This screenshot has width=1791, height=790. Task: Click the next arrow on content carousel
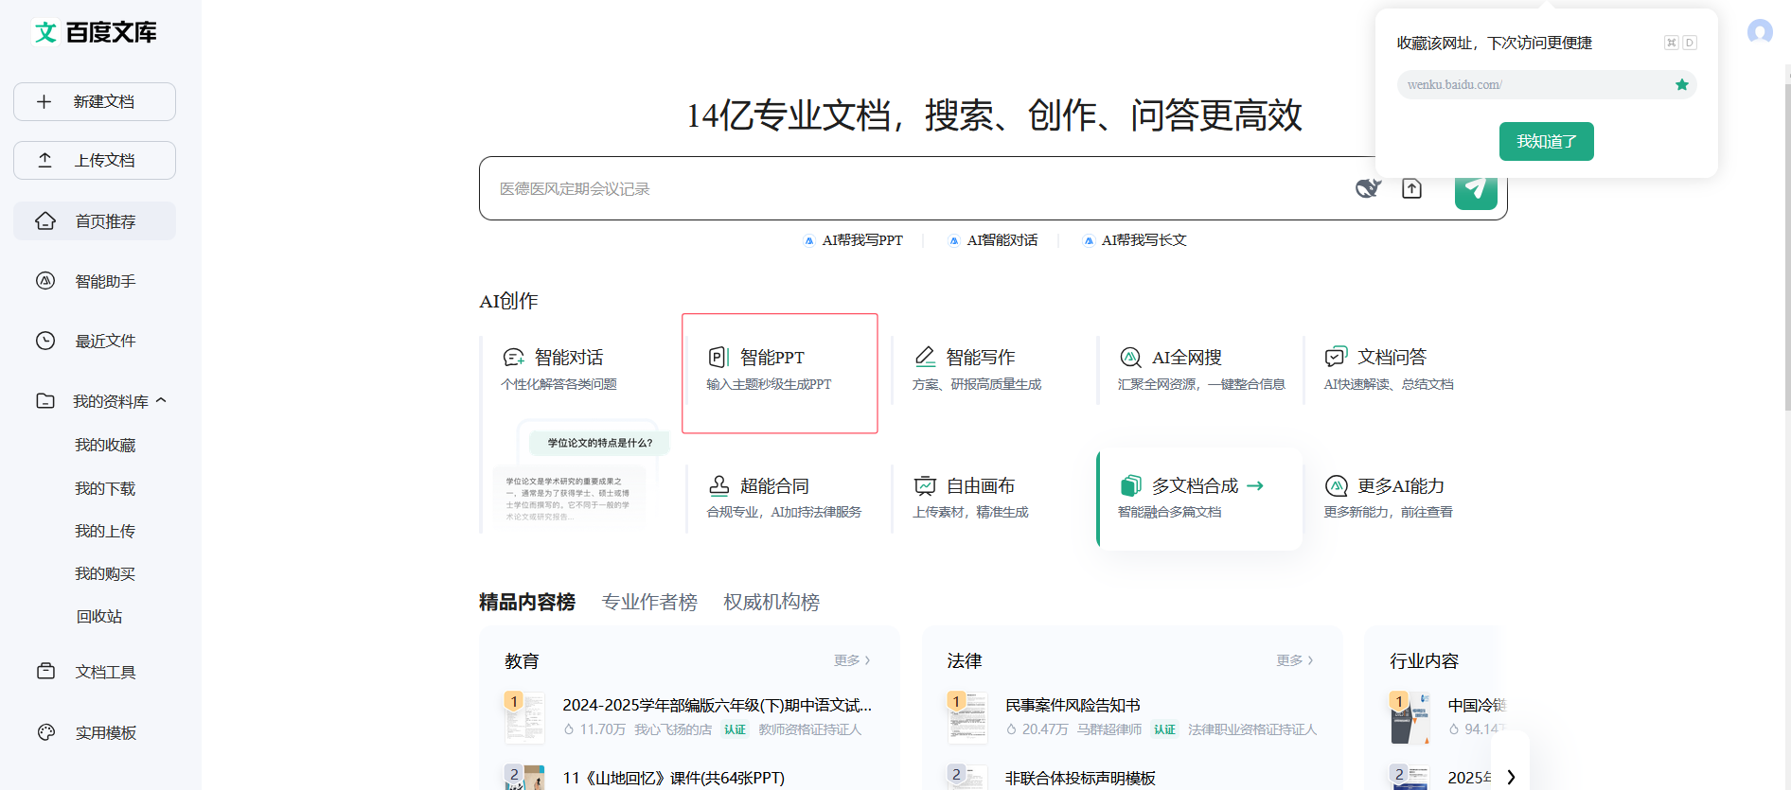[x=1511, y=777]
